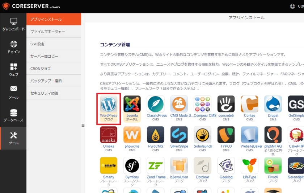
Task: Select アプリインストール menu item
Action: point(54,19)
